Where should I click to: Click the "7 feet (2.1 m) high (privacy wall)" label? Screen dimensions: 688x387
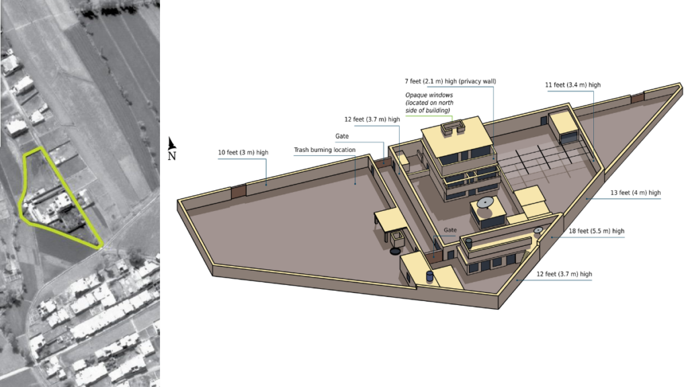click(450, 81)
